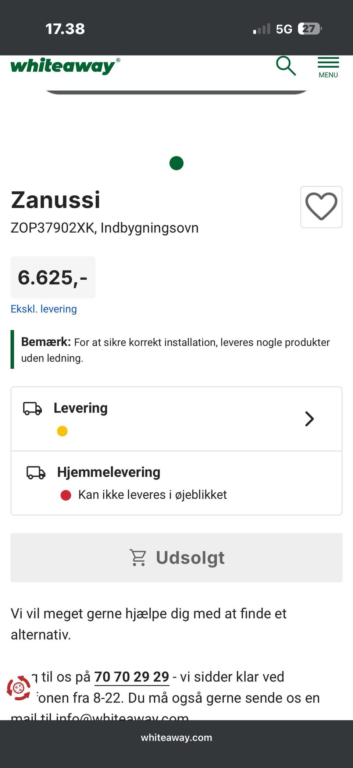Tap the yellow Levering status dot
The image size is (353, 768).
(x=62, y=431)
